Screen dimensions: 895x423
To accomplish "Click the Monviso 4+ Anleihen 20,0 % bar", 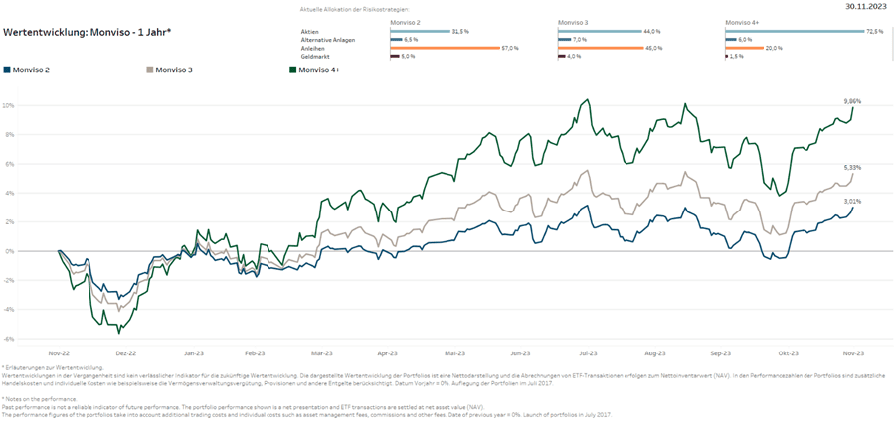I will (x=744, y=48).
